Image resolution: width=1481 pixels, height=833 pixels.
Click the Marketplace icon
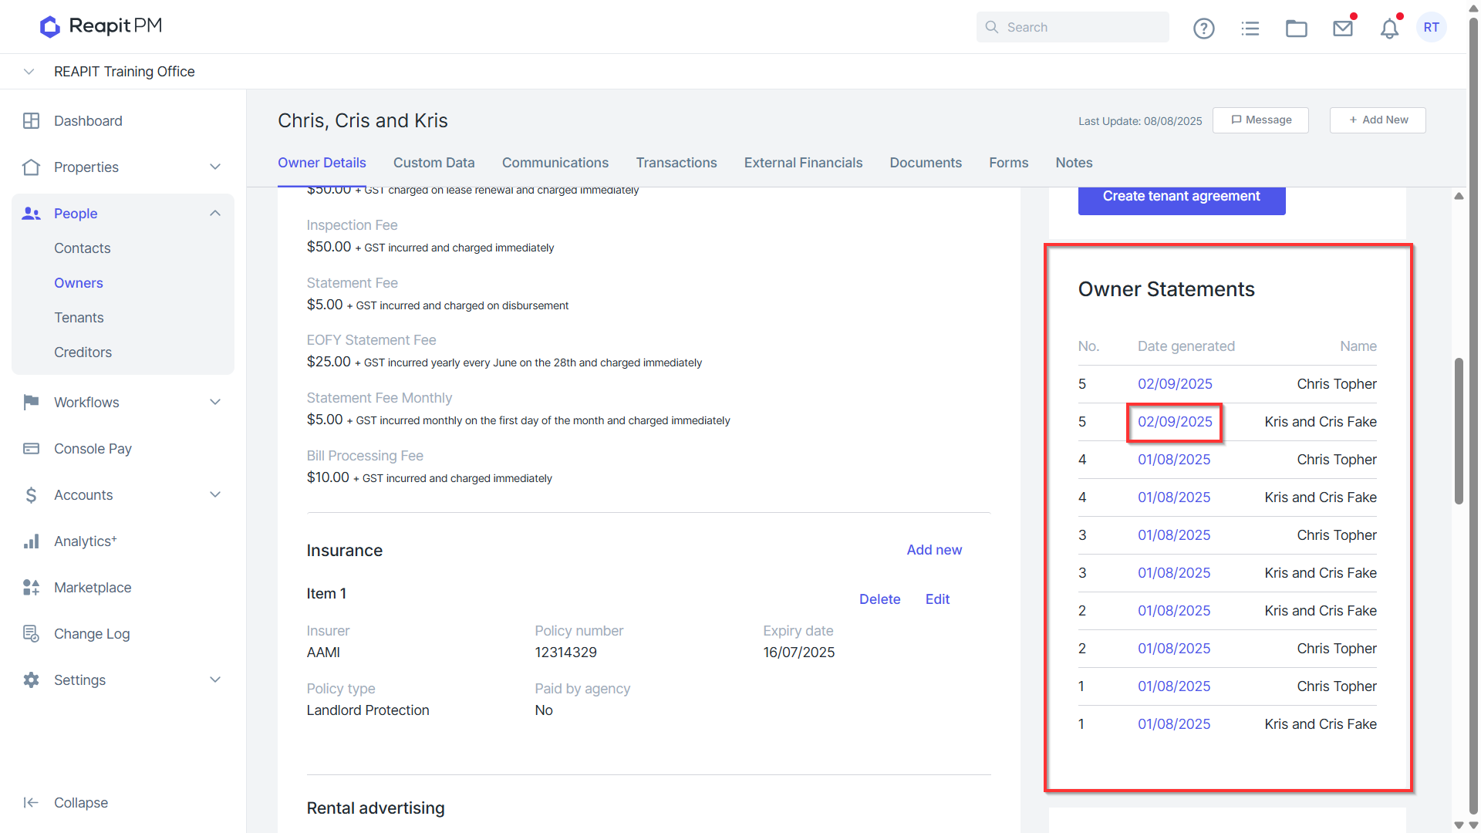[31, 588]
